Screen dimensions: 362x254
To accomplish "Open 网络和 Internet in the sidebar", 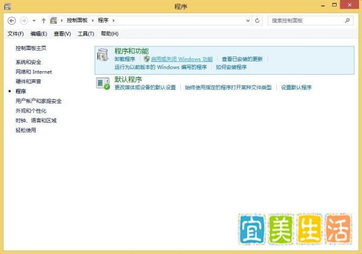I will click(34, 72).
